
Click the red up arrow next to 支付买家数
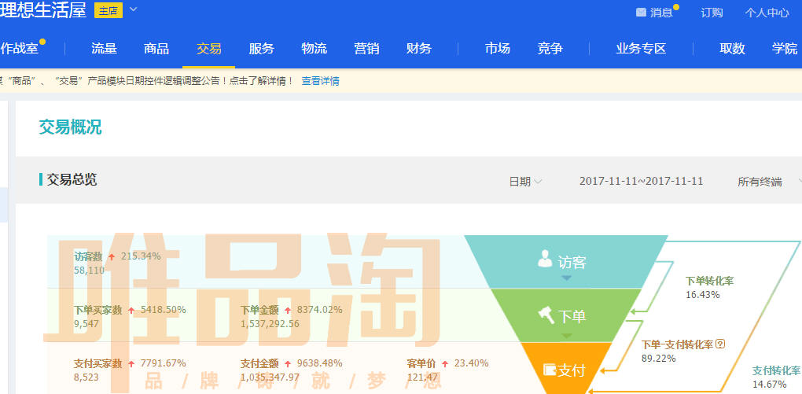pos(131,364)
